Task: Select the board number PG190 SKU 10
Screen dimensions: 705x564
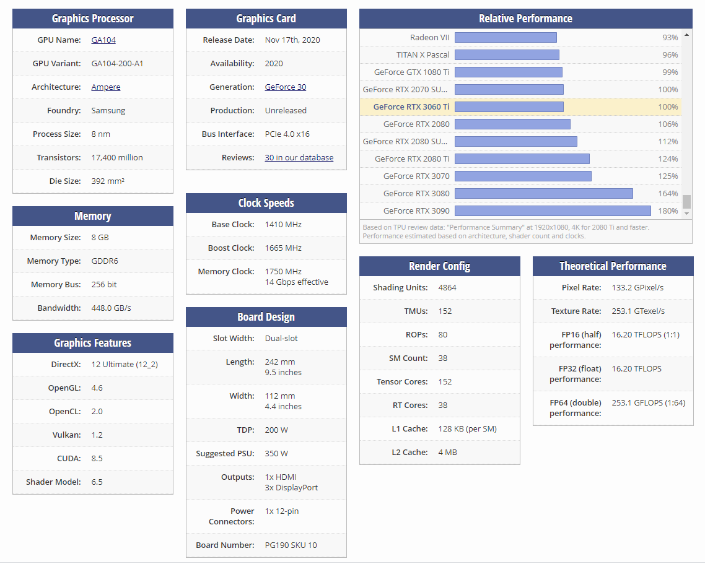Action: click(x=291, y=545)
